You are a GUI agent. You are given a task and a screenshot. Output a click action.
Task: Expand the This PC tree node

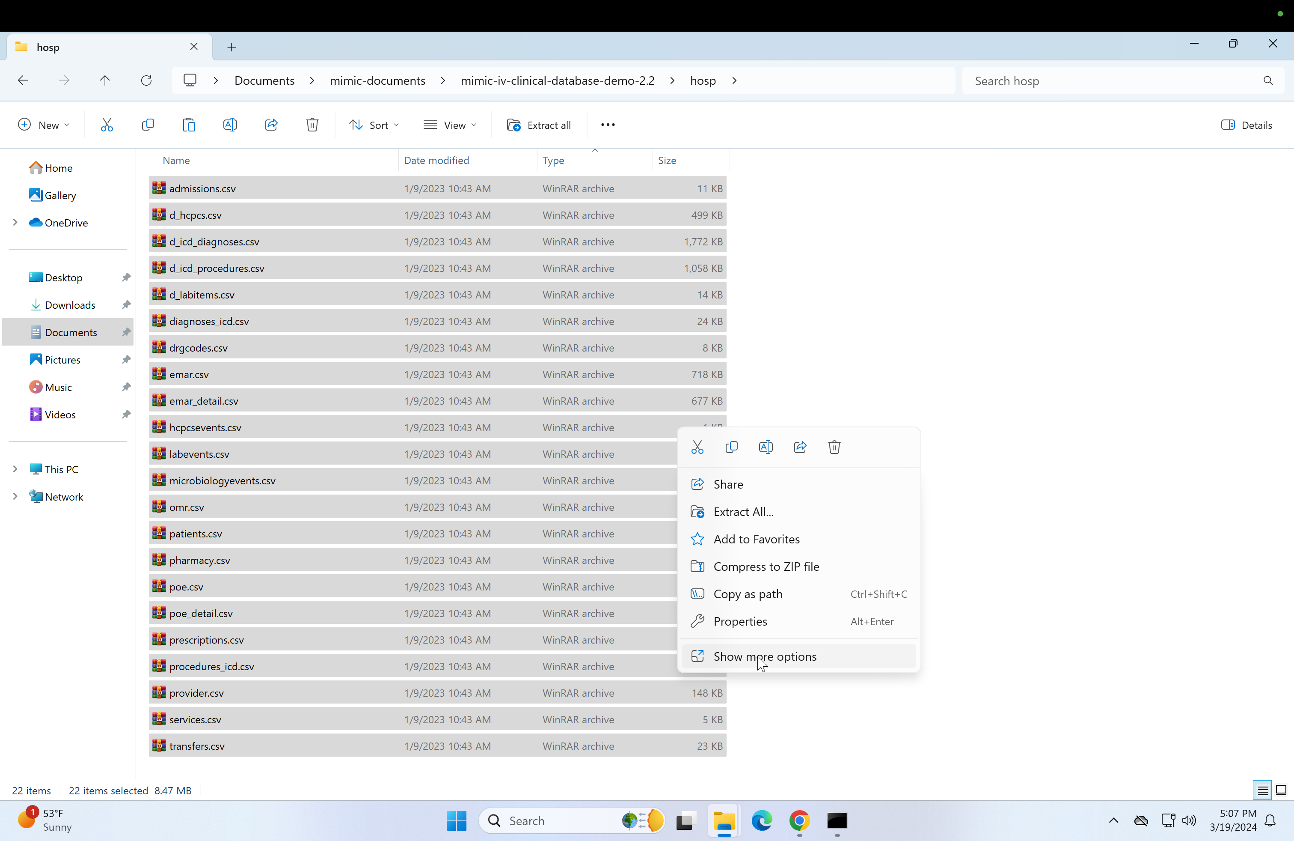pos(15,469)
